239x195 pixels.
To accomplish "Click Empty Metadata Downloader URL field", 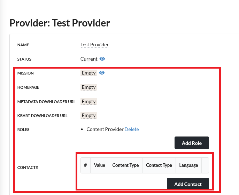I will coord(88,101).
